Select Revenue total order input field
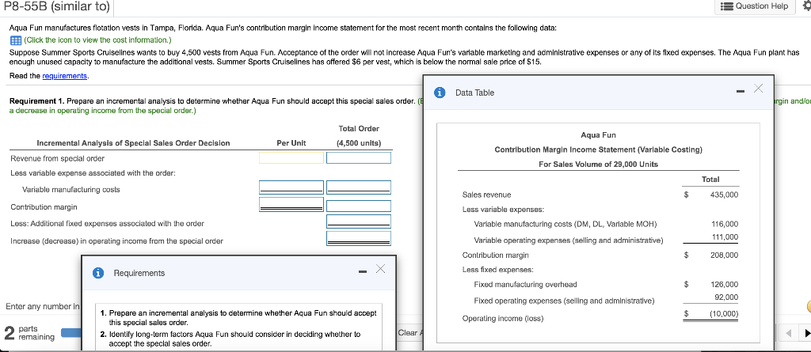This screenshot has width=811, height=352. pyautogui.click(x=359, y=157)
